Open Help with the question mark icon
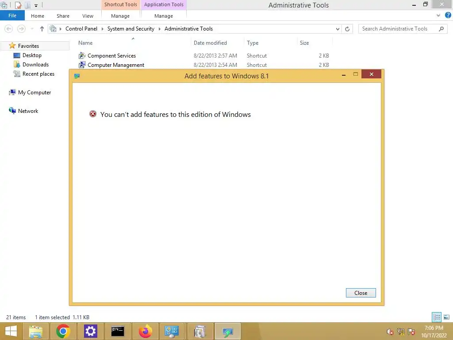This screenshot has width=453, height=340. point(448,15)
